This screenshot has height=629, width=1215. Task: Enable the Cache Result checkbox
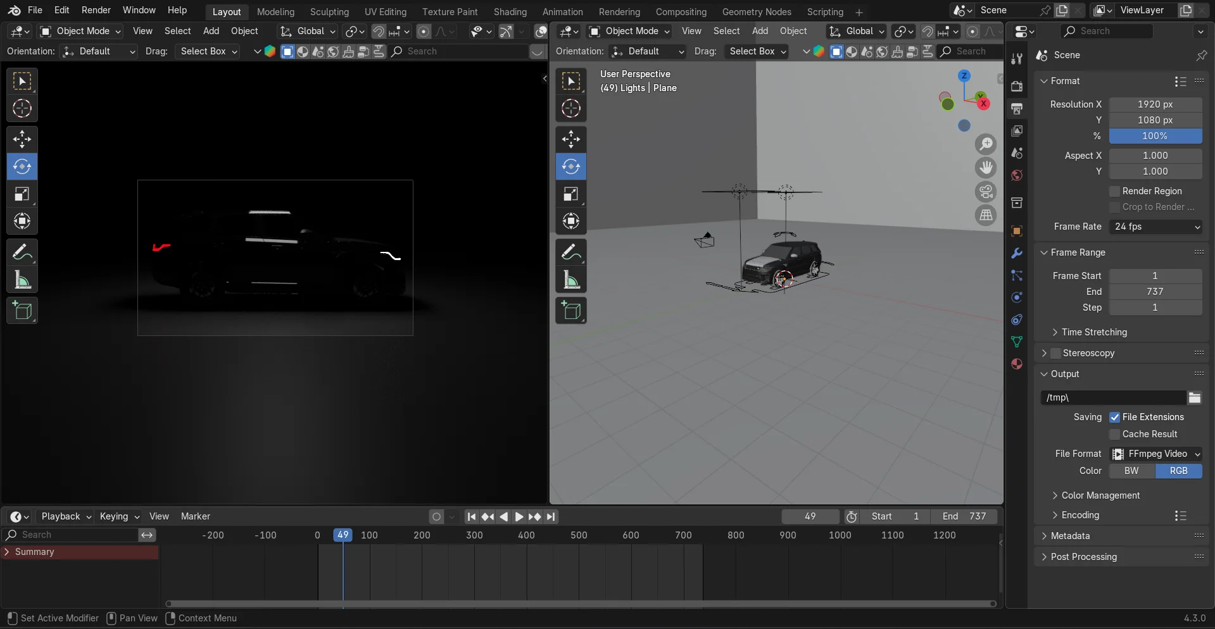click(1115, 434)
